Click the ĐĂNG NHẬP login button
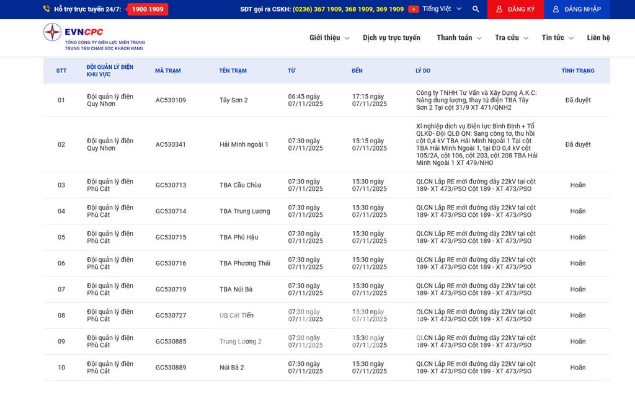Viewport: 635px width, 393px height. [x=577, y=9]
